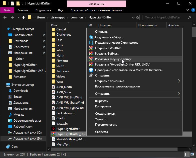The height and width of the screenshot is (158, 196).
Task: Open the recent locations dropdown
Action: pyautogui.click(x=18, y=17)
